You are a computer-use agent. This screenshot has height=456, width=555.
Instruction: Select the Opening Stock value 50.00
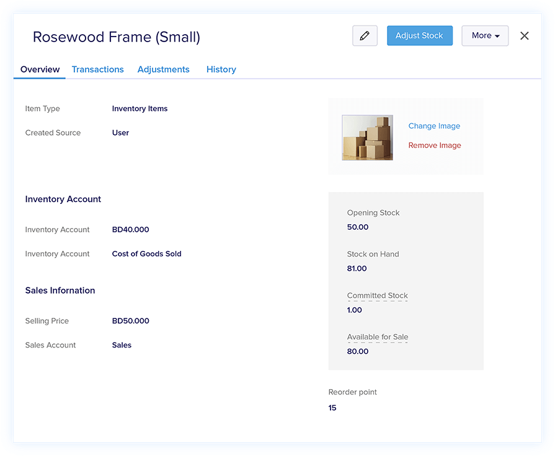pyautogui.click(x=358, y=227)
